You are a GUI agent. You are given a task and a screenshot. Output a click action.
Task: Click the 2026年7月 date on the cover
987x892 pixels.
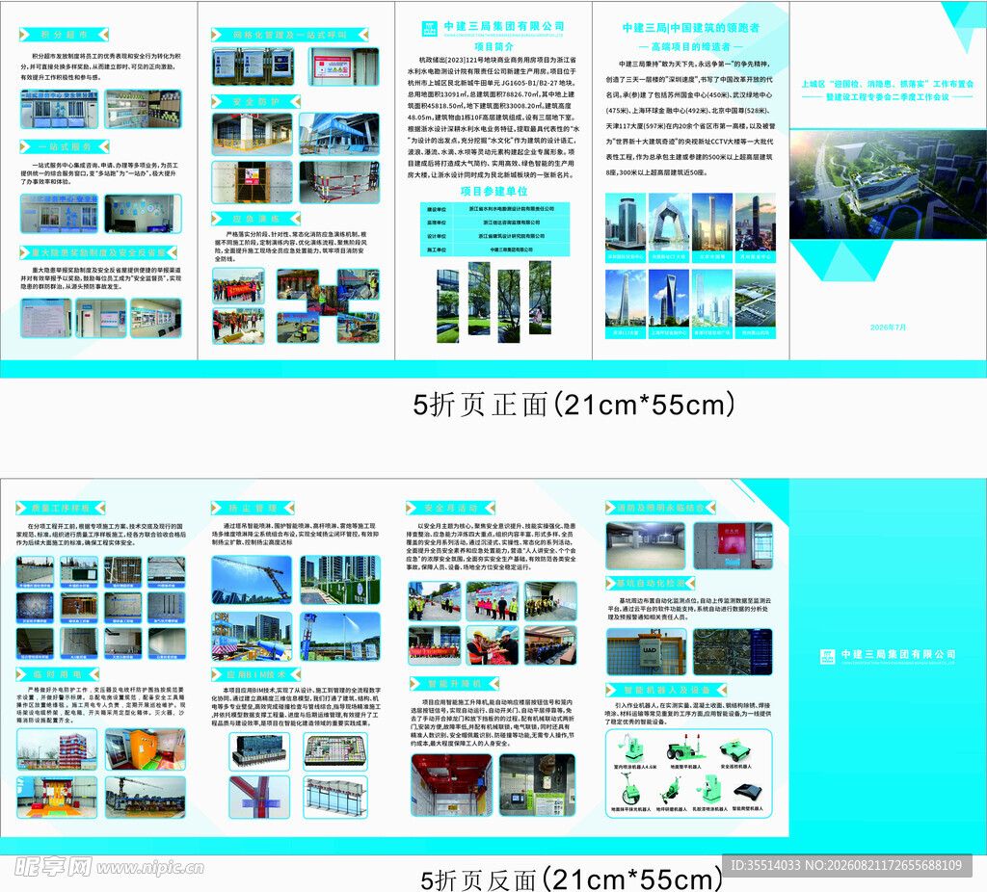[888, 328]
